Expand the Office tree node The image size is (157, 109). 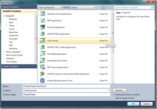point(7,26)
